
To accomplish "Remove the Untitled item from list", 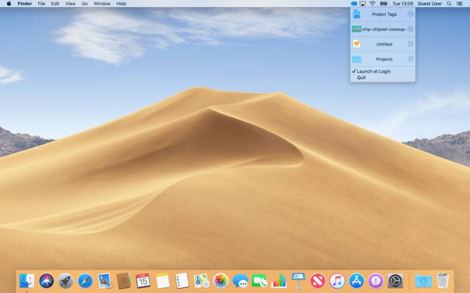I will [x=410, y=44].
